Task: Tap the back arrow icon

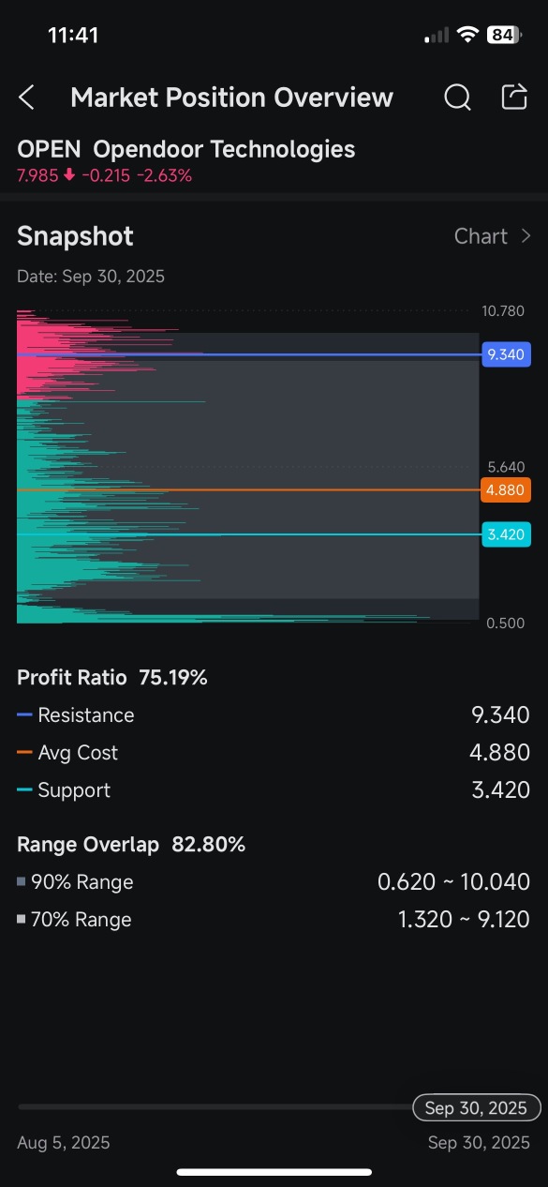Action: [26, 98]
